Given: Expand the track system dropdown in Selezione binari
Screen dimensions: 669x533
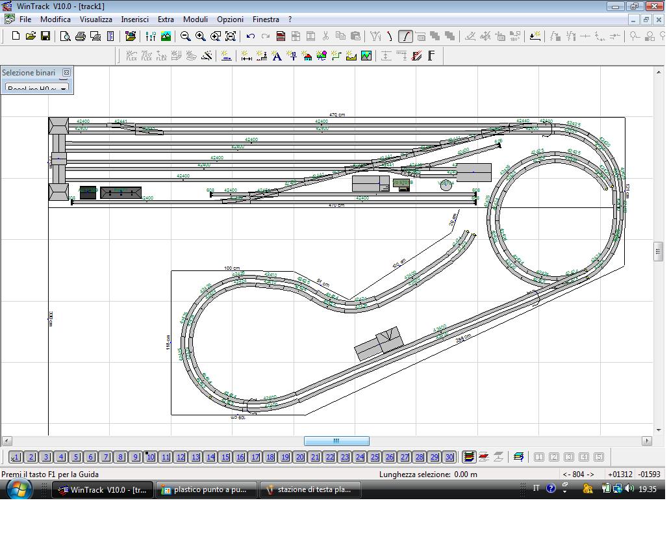Looking at the screenshot, I should click(63, 89).
